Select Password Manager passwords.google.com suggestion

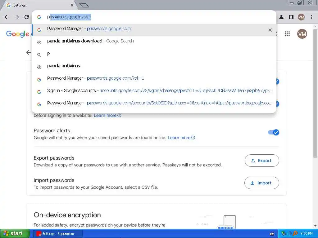(x=154, y=30)
